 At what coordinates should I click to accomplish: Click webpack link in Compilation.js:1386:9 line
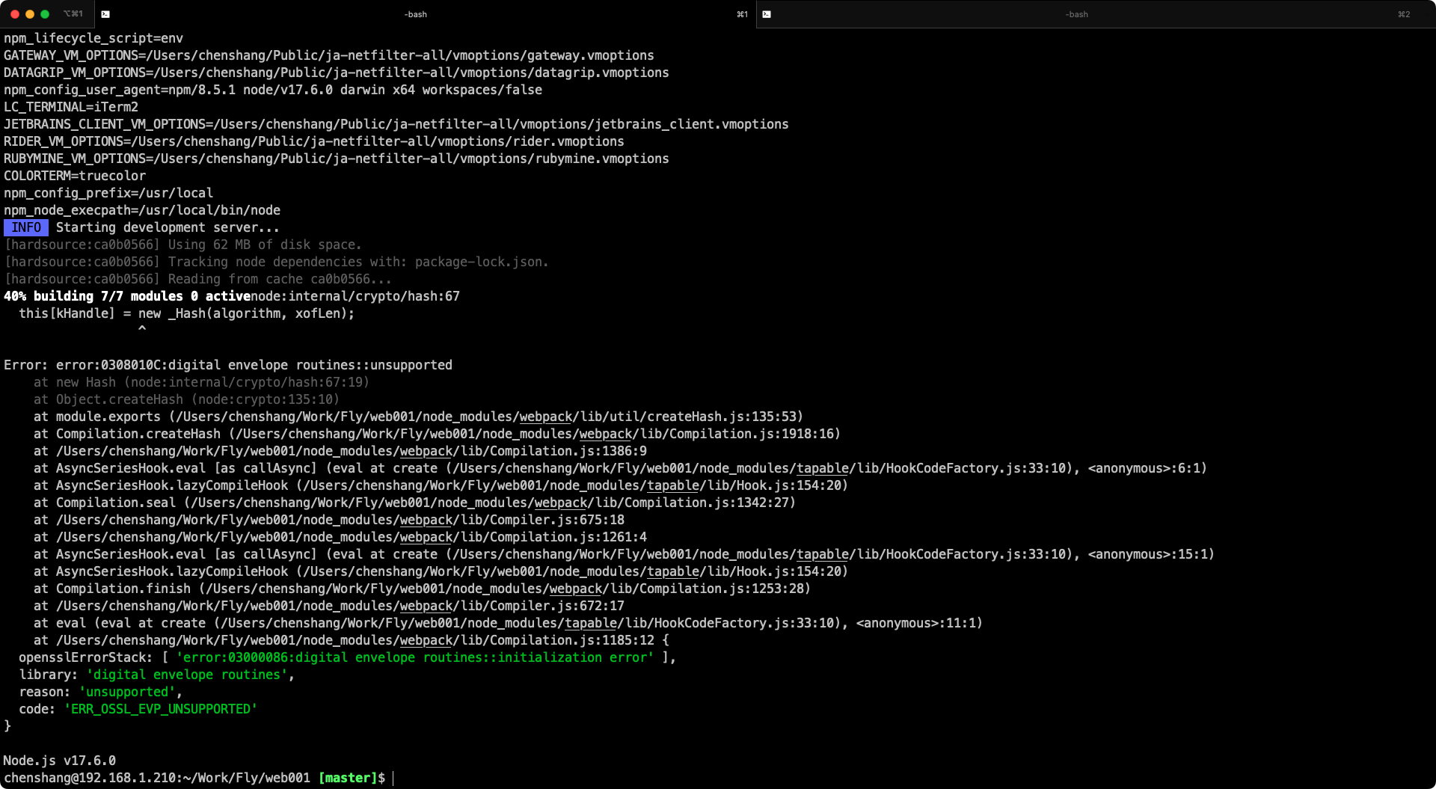[426, 451]
